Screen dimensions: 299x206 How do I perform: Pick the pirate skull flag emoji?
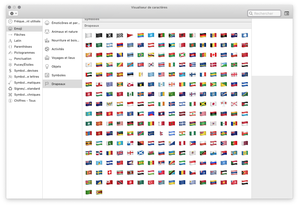pyautogui.click(x=109, y=35)
